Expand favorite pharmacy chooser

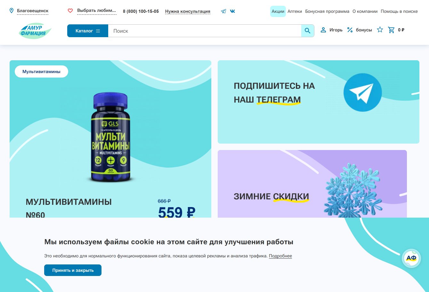[x=96, y=11]
